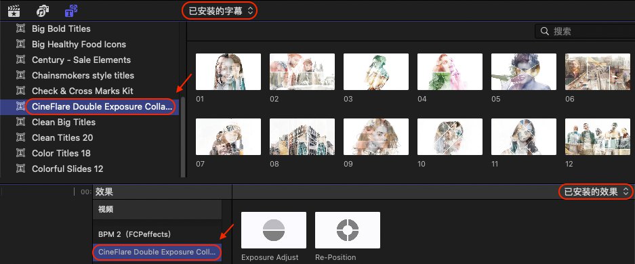This screenshot has width=635, height=264.
Task: Select the Exposure Adjust effect
Action: [274, 230]
